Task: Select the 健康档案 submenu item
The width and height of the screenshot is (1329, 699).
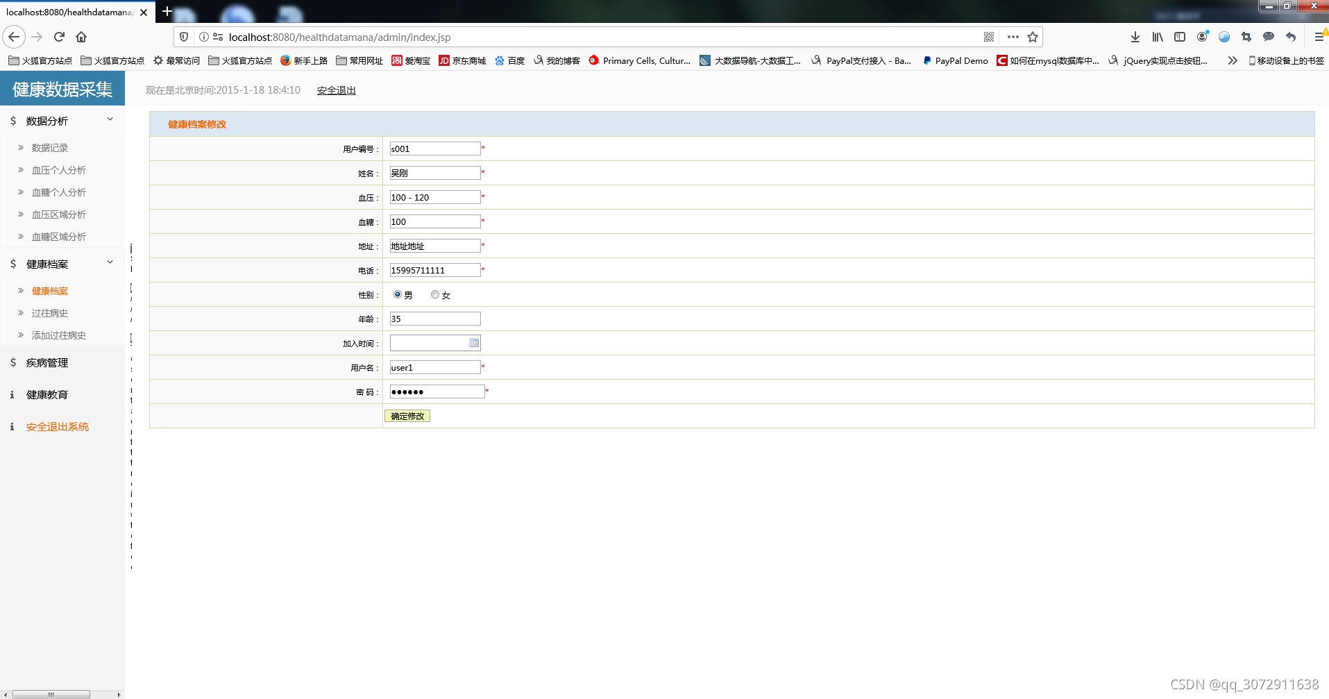Action: point(50,291)
